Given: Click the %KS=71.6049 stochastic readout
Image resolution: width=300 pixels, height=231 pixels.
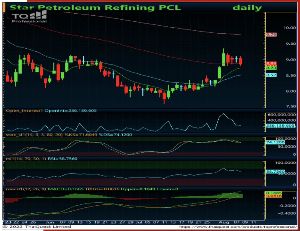Looking at the screenshot, I should tap(81, 135).
